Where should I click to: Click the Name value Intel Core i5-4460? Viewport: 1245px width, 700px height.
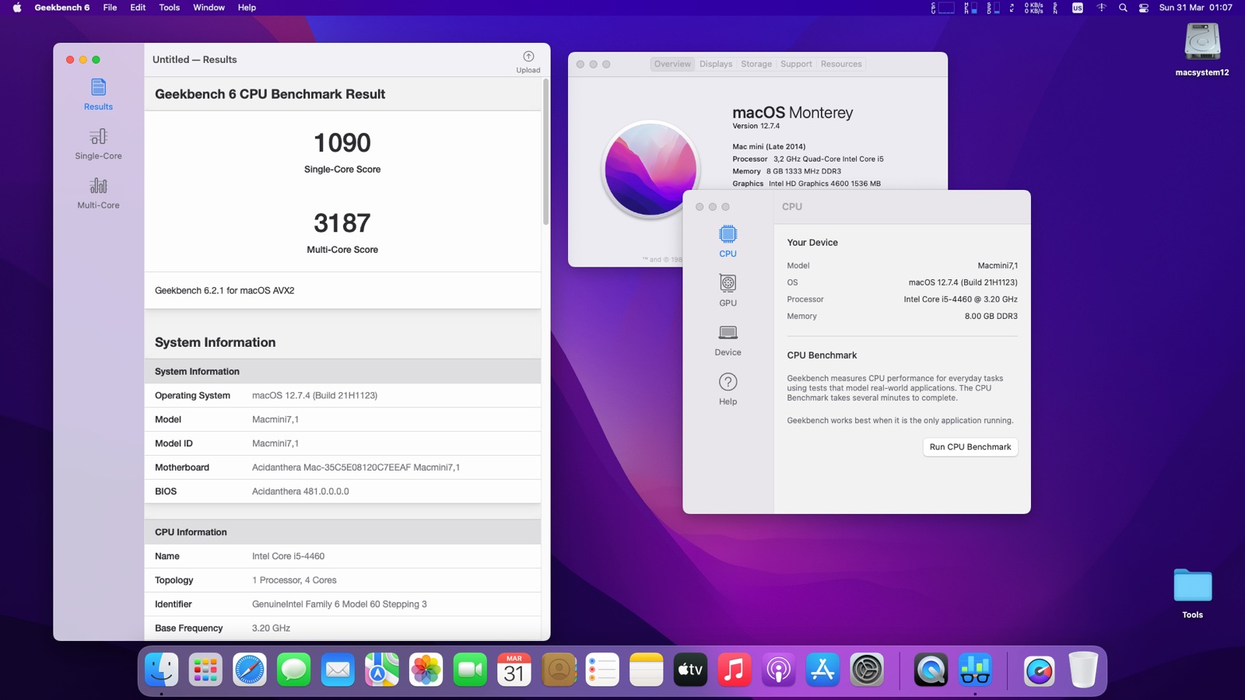point(288,556)
